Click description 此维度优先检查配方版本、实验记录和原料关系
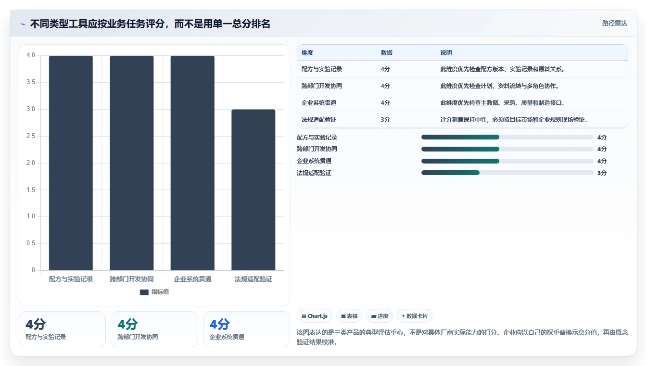The width and height of the screenshot is (647, 366). tap(502, 69)
